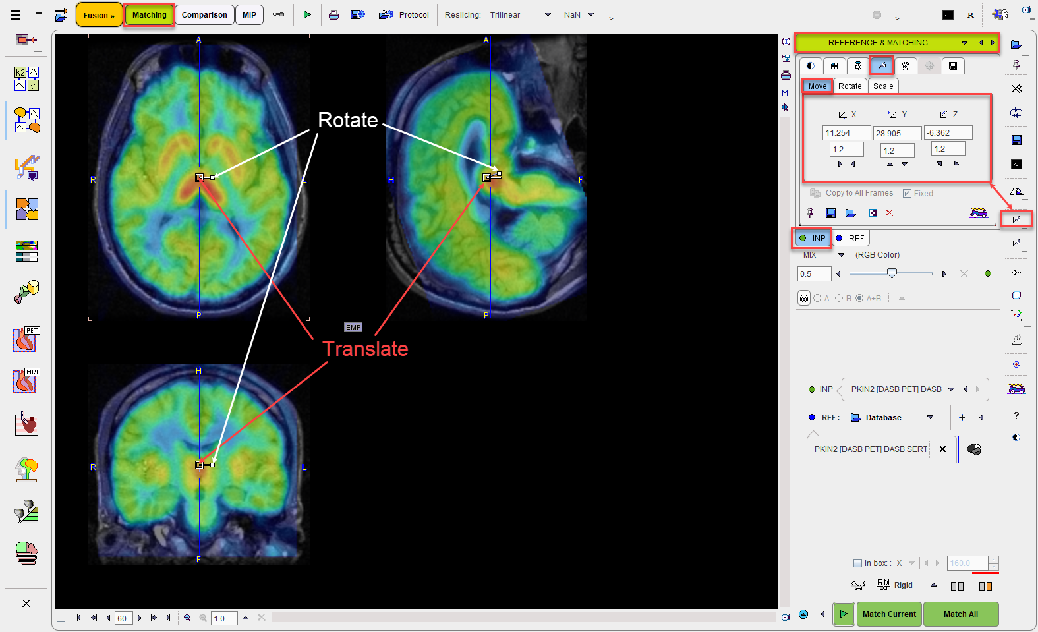Zoom in with magnifier plus icon
The image size is (1038, 632).
tap(187, 618)
